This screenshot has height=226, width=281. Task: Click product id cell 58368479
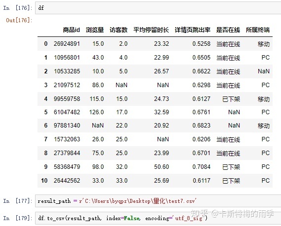pyautogui.click(x=67, y=167)
